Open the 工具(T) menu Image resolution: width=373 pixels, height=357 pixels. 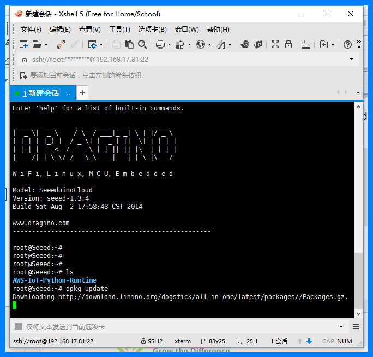(x=119, y=30)
